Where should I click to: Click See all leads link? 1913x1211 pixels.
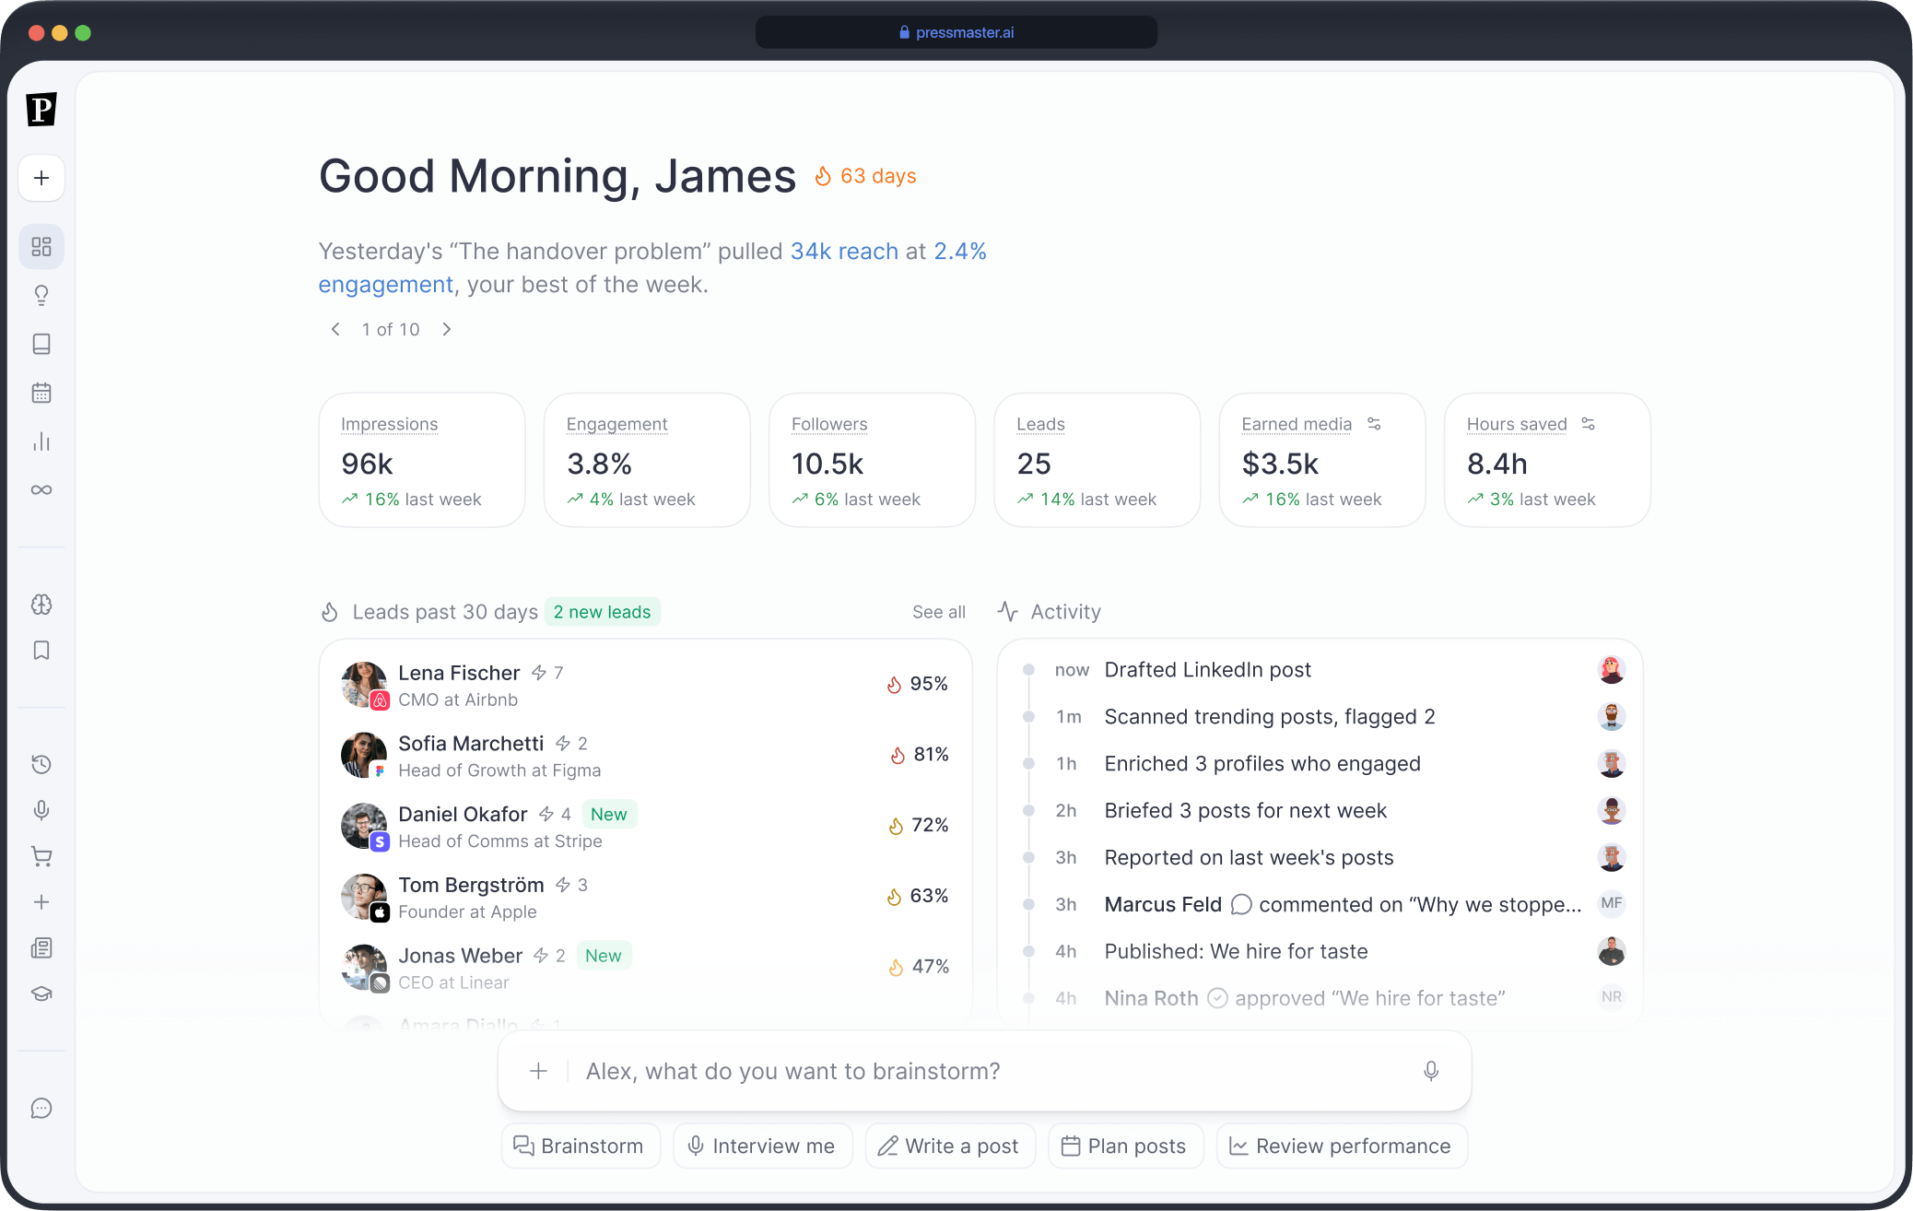pyautogui.click(x=939, y=612)
